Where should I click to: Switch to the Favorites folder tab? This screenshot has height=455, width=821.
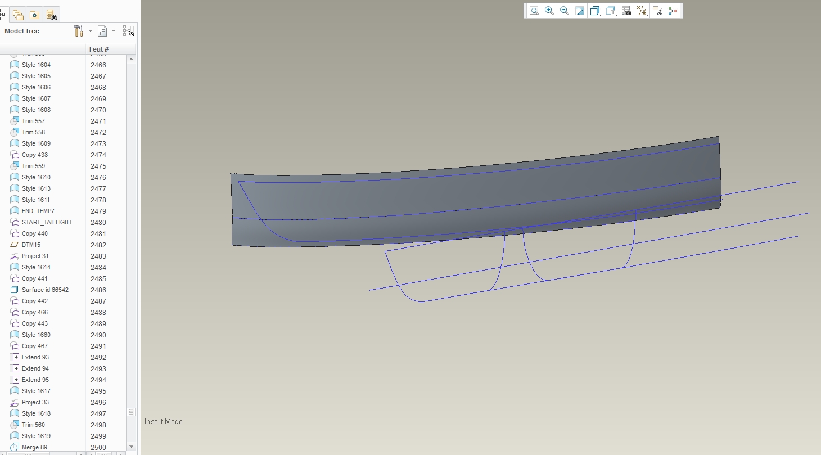click(35, 15)
